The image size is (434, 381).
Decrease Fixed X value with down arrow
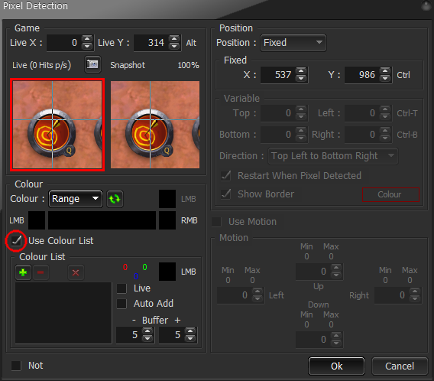pos(301,78)
